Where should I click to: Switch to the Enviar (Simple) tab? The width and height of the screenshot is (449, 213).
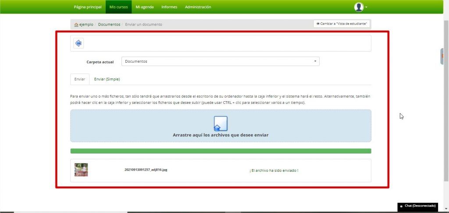[x=107, y=79]
